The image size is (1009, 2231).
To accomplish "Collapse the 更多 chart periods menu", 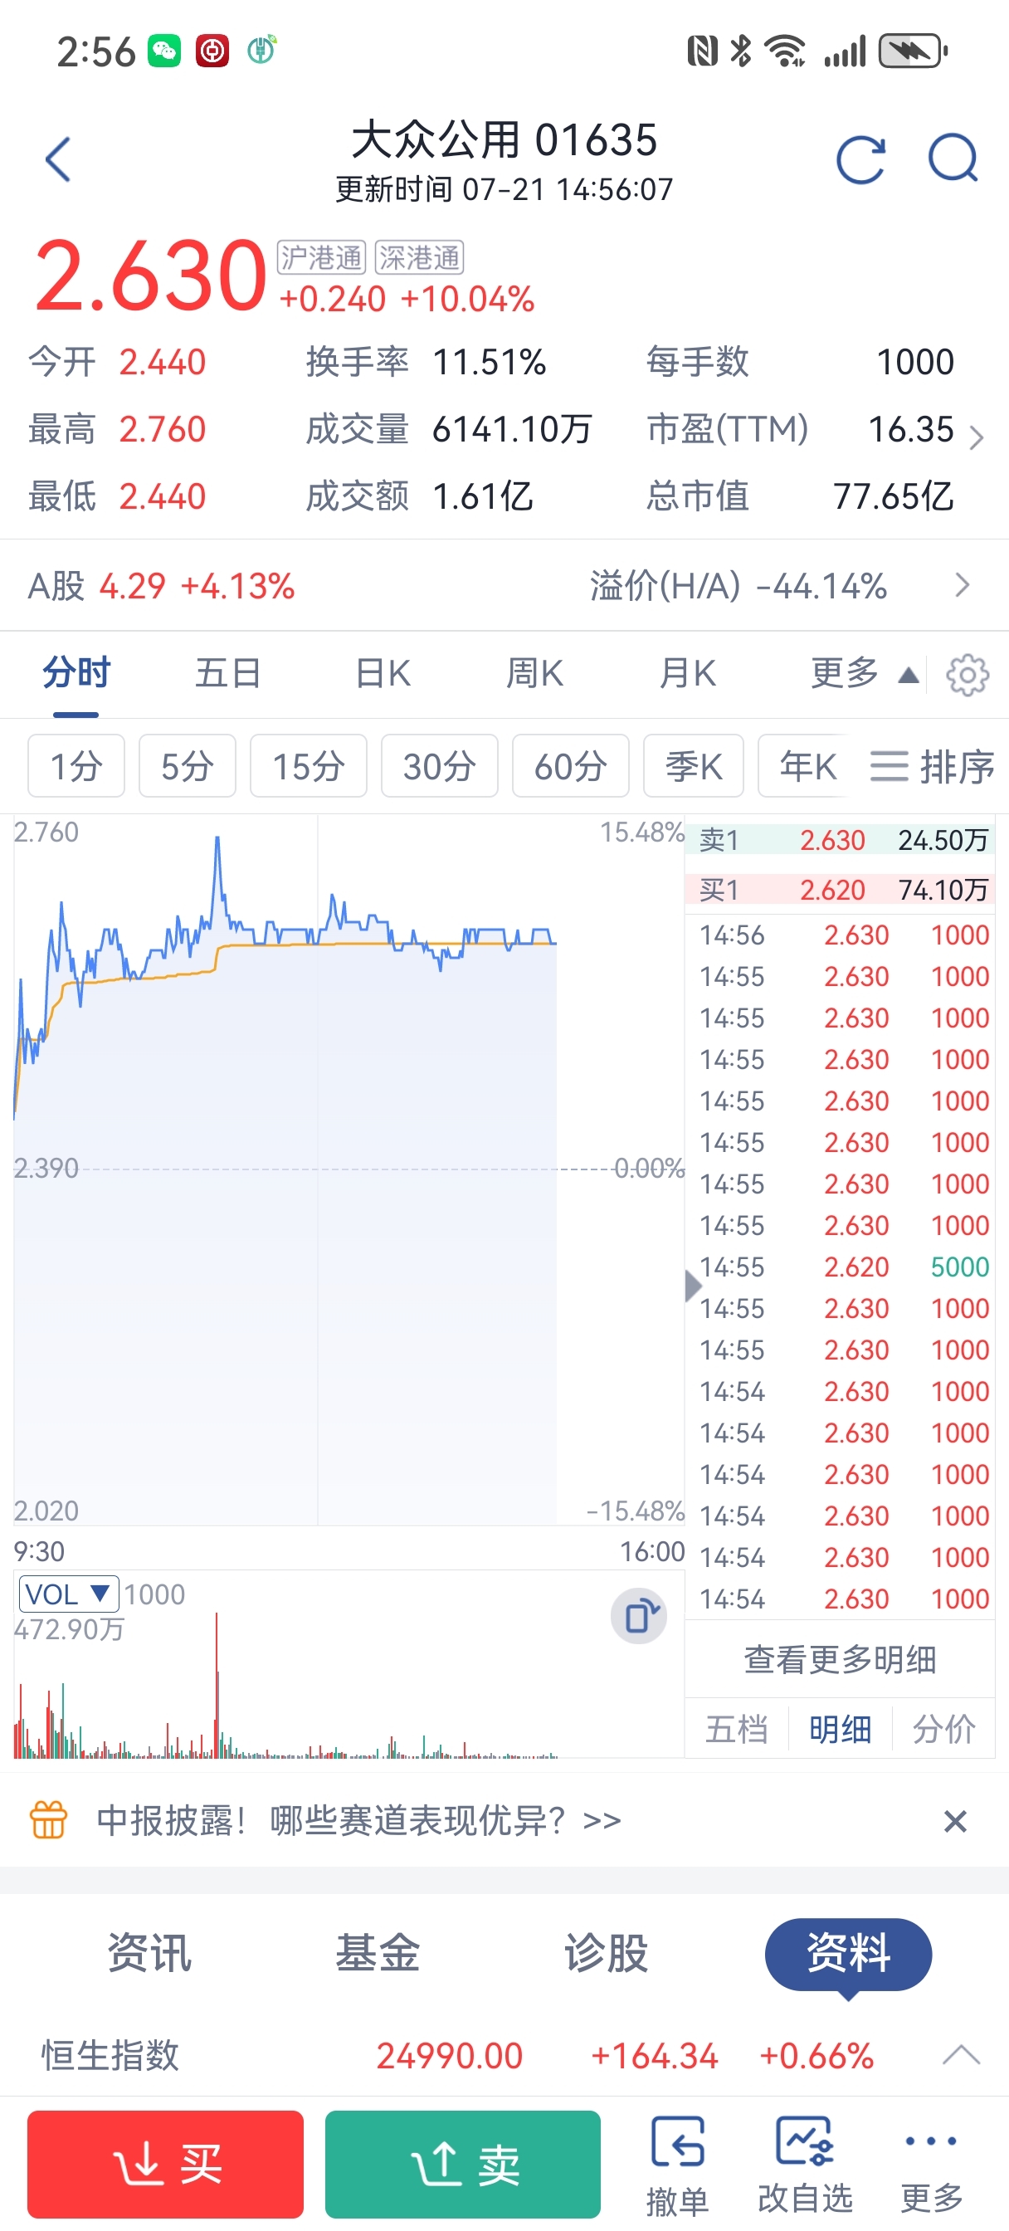I will coord(865,674).
